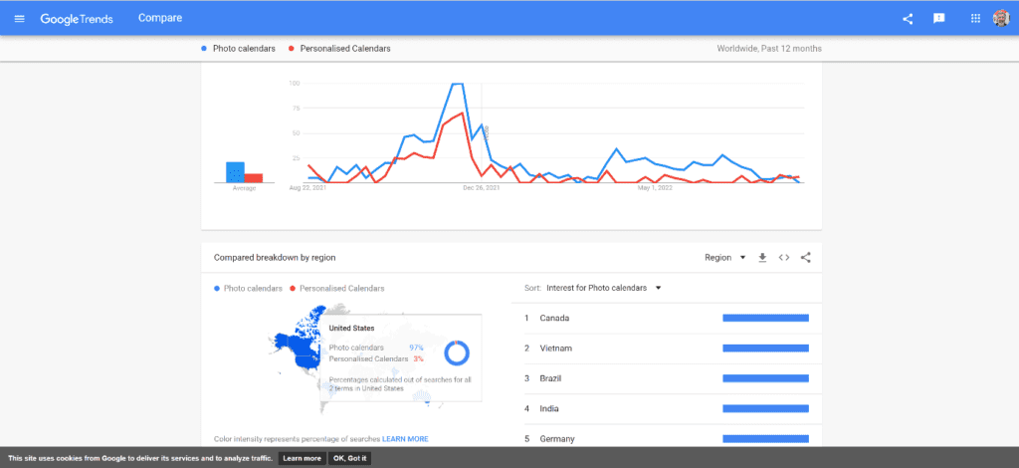Click the Compare page title
Screen dimensions: 1019x468
coord(158,18)
